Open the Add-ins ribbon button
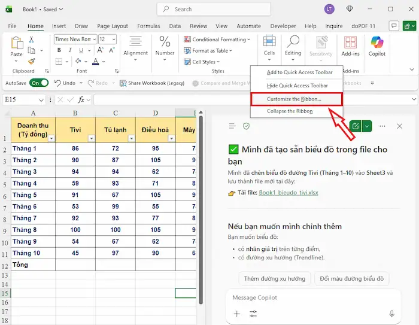 pyautogui.click(x=350, y=45)
